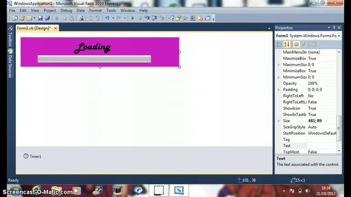Click the Add New Item toolbar icon
The image size is (351, 197).
(x=29, y=18)
